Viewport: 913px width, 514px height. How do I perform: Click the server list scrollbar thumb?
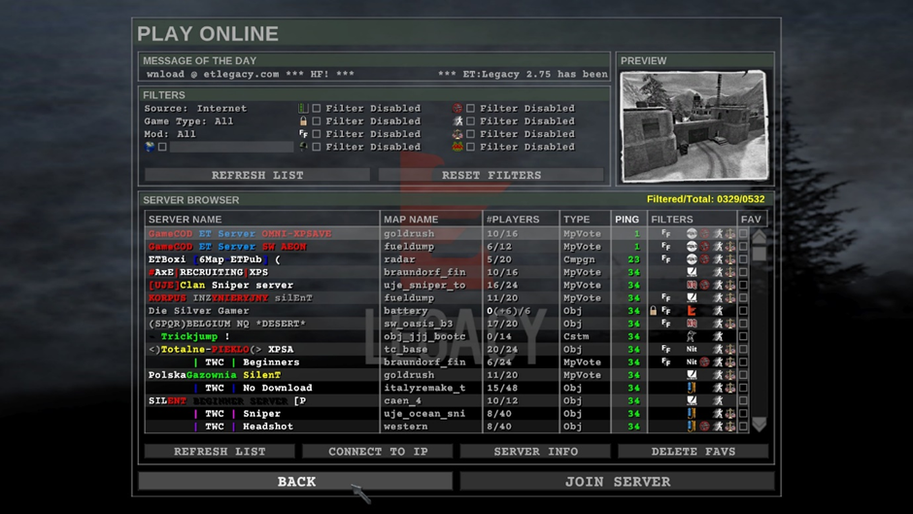(x=759, y=253)
